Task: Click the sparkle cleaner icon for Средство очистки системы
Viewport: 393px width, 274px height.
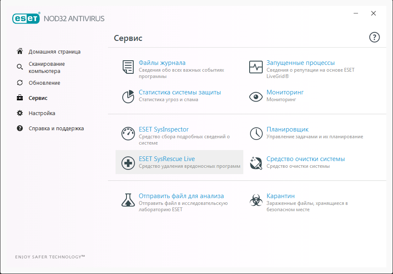Action: [x=256, y=163]
